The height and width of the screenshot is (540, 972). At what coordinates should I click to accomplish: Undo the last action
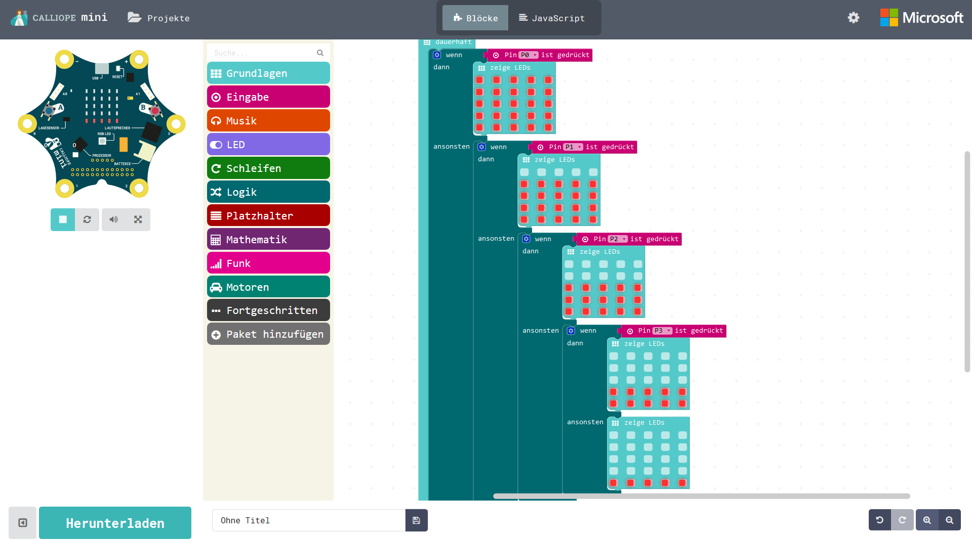880,520
